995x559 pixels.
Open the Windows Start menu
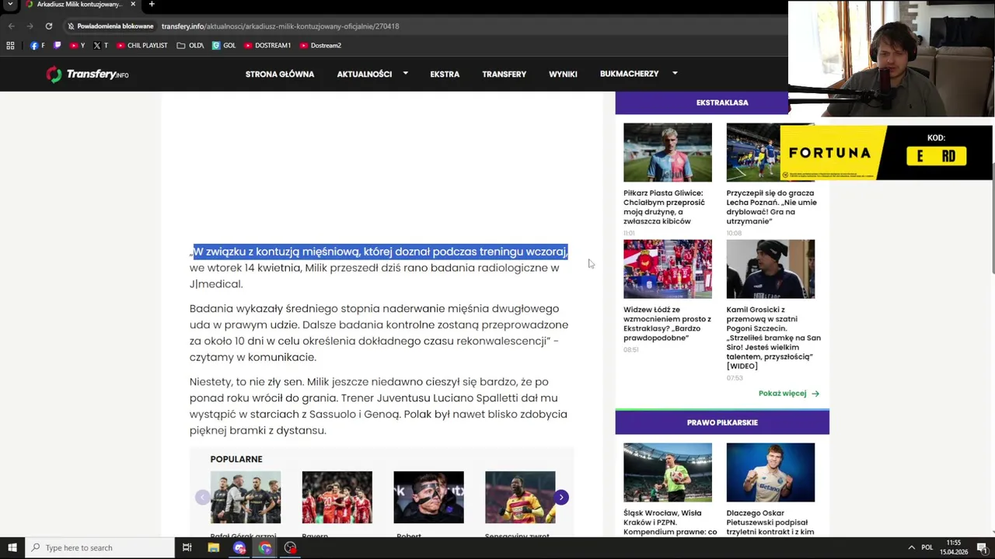point(12,547)
